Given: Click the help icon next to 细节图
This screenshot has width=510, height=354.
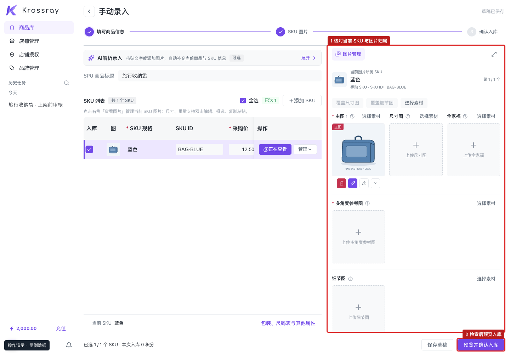Looking at the screenshot, I should pos(350,279).
